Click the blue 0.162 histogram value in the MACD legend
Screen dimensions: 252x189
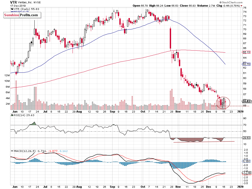pyautogui.click(x=64, y=151)
